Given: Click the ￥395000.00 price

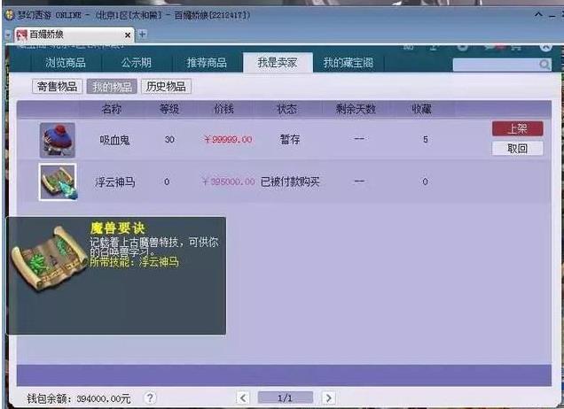Looking at the screenshot, I should point(229,181).
